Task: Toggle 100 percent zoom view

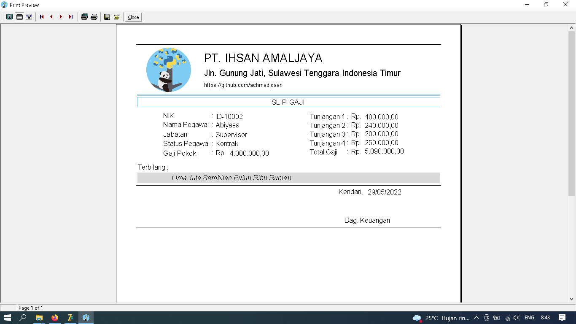Action: (x=19, y=17)
